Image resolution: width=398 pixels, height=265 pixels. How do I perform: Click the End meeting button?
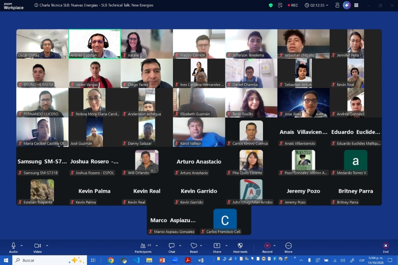click(385, 248)
